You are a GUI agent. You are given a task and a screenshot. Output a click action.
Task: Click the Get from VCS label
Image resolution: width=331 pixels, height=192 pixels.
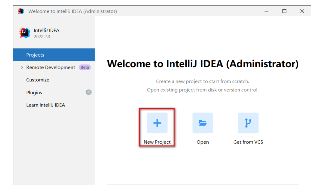[248, 142]
